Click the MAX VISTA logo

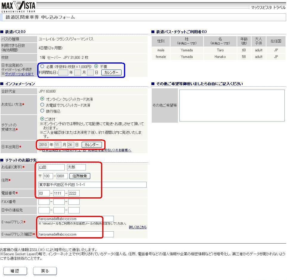point(18,6)
